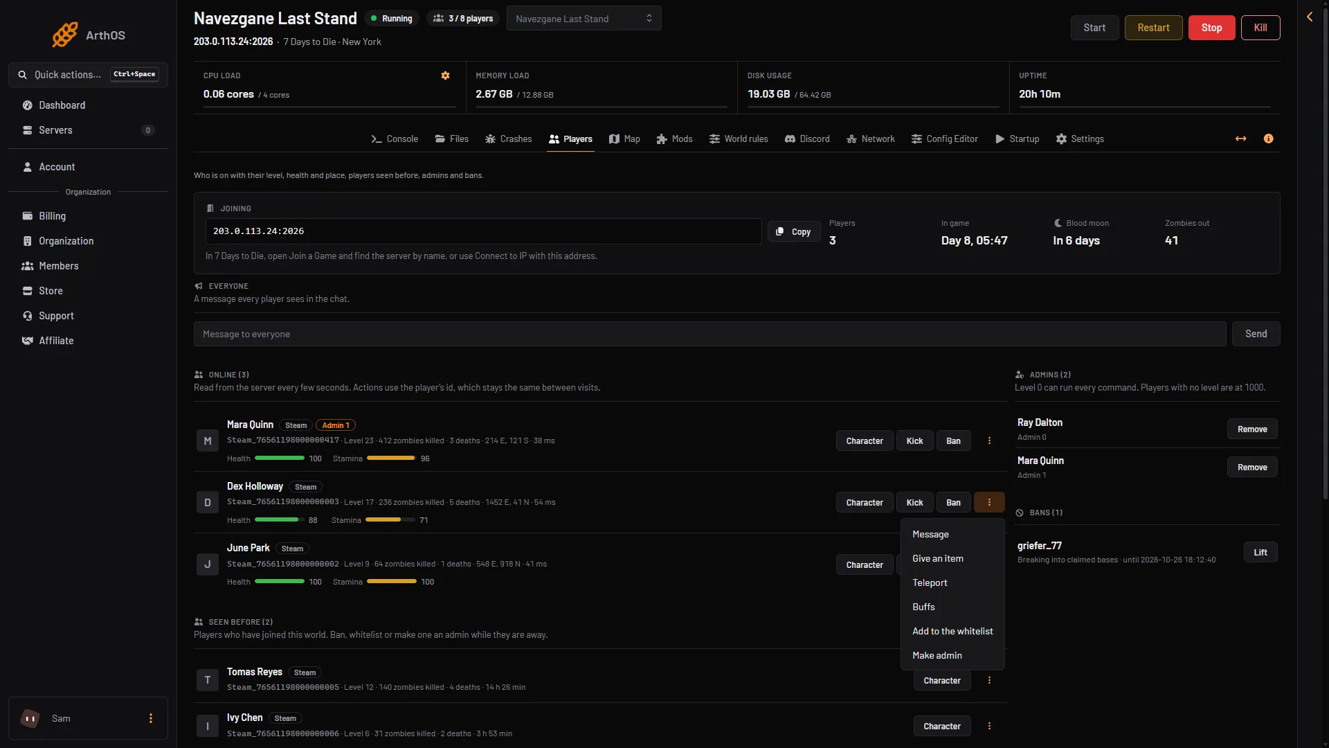Click Dex Holloway's stamina bar
The image size is (1329, 748).
point(390,519)
